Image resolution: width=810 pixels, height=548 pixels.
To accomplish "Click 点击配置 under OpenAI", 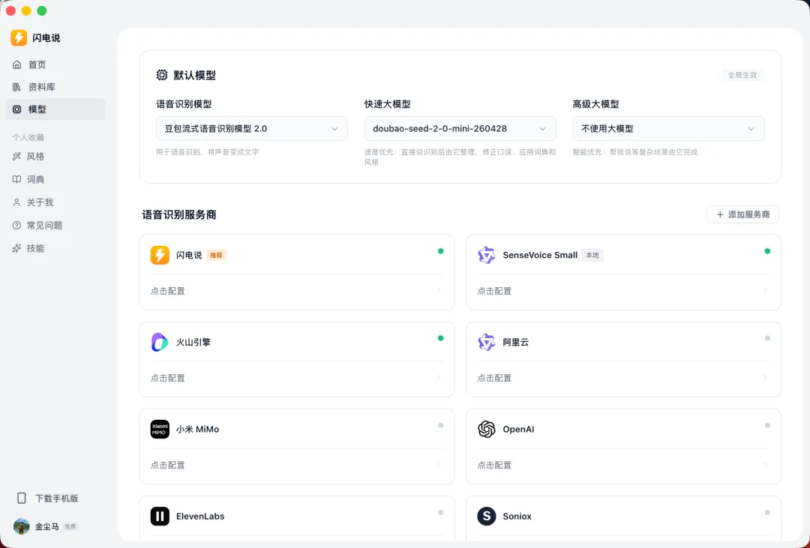I will (x=494, y=465).
